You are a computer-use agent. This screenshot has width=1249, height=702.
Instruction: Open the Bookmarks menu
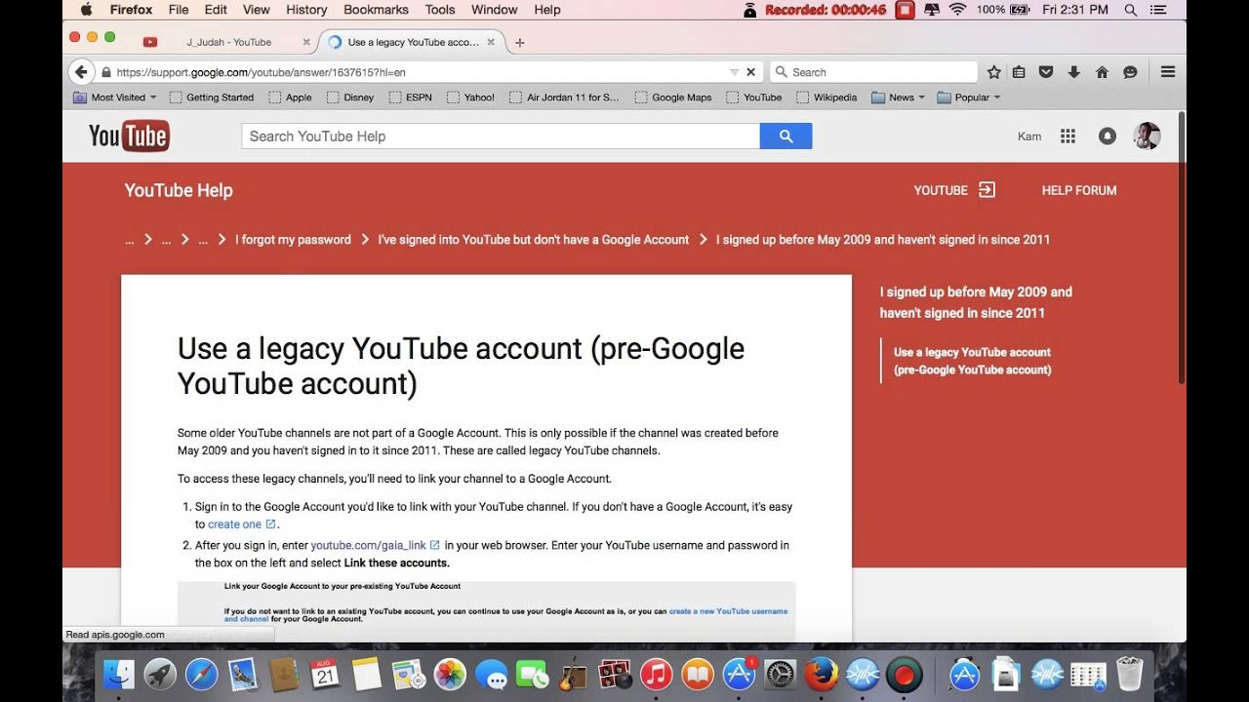tap(376, 10)
